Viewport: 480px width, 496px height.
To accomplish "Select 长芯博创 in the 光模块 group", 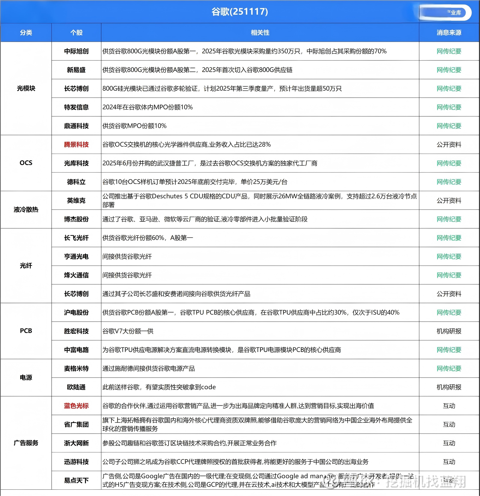I will [x=76, y=89].
